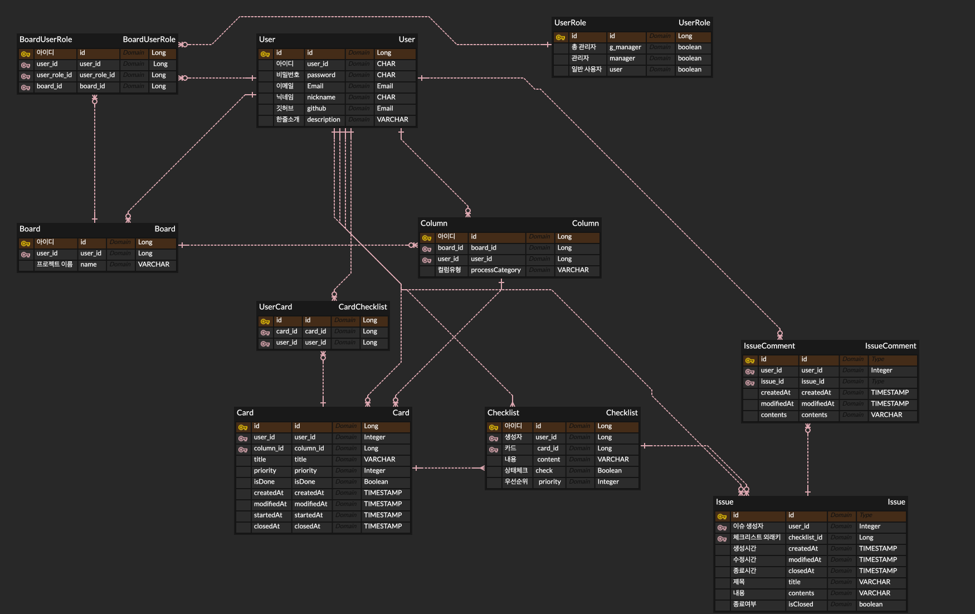Screen dimensions: 975x614
Task: Click the primary key icon in Issue table
Action: click(x=722, y=516)
